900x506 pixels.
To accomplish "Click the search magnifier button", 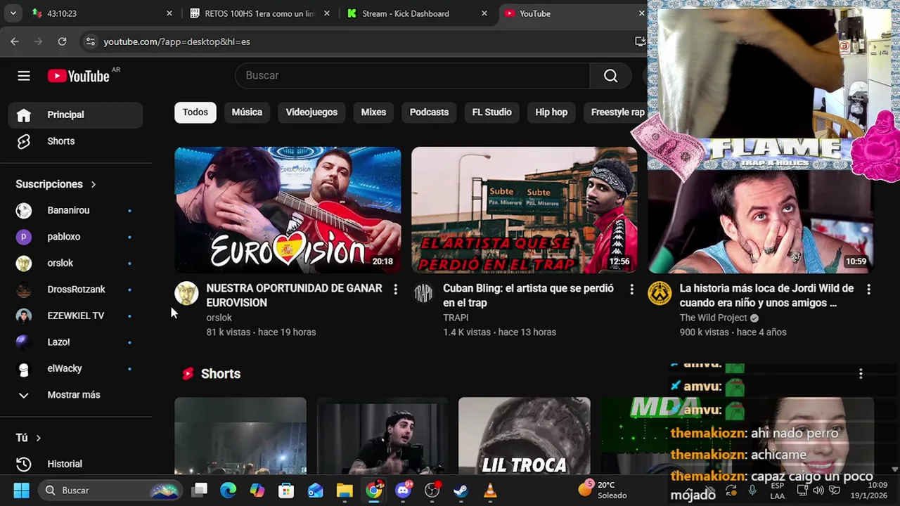I will tap(610, 76).
